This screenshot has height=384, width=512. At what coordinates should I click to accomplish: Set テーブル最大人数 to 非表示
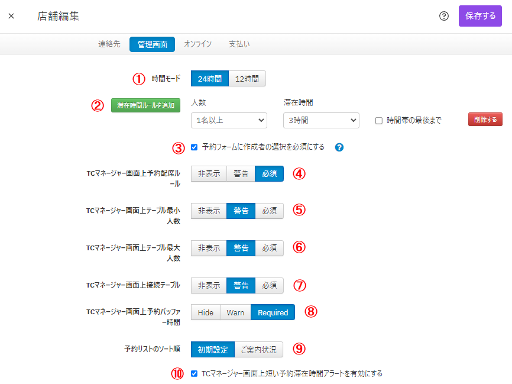tap(209, 248)
